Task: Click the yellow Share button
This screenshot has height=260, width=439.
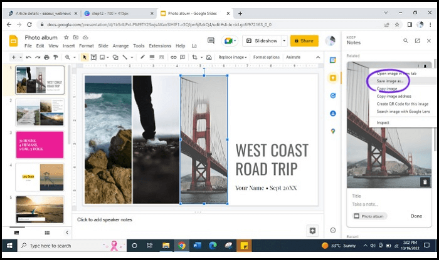Action: [x=305, y=41]
